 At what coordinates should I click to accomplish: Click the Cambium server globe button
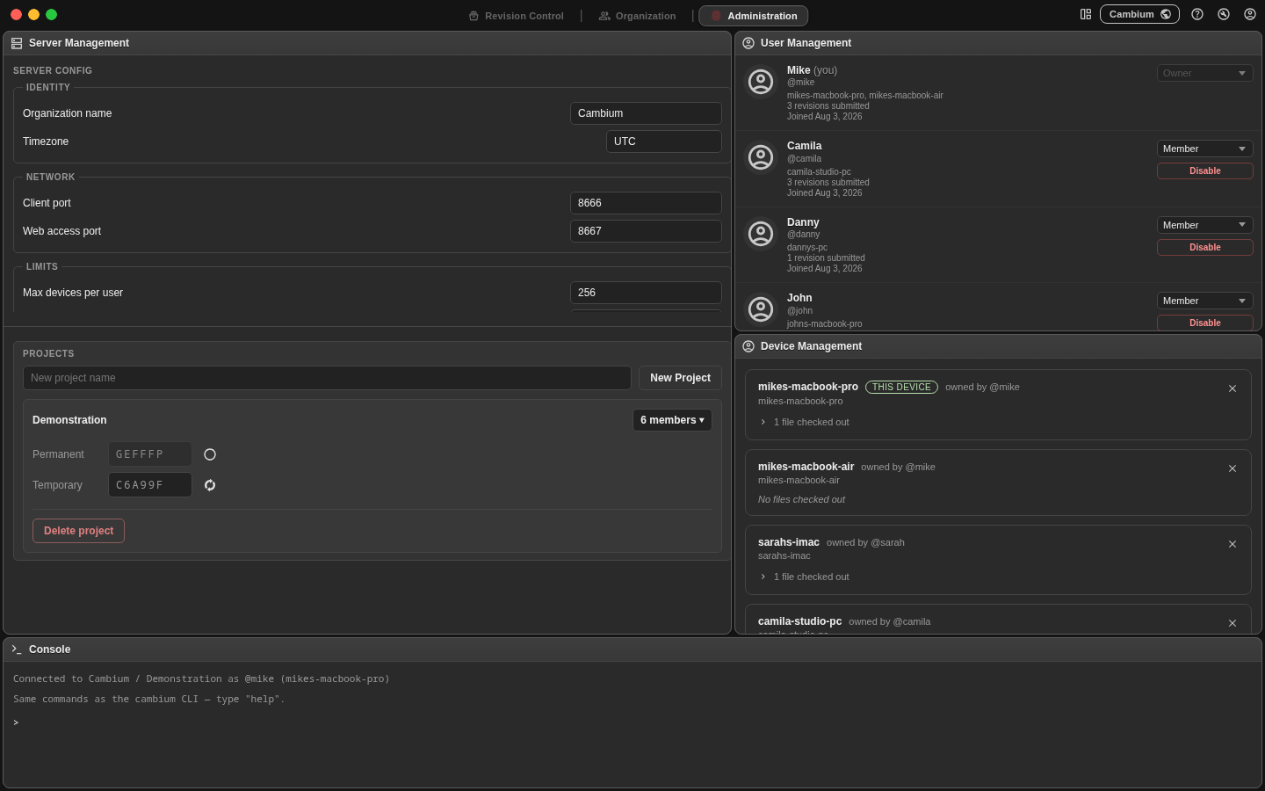(x=1139, y=14)
